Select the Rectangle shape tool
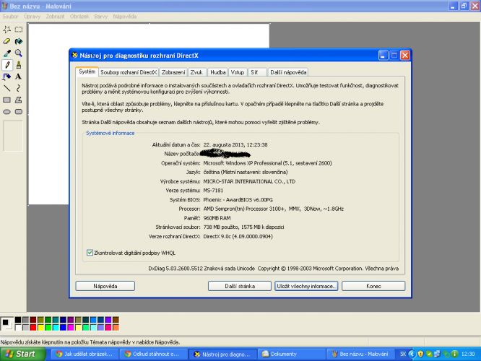 tap(6, 100)
